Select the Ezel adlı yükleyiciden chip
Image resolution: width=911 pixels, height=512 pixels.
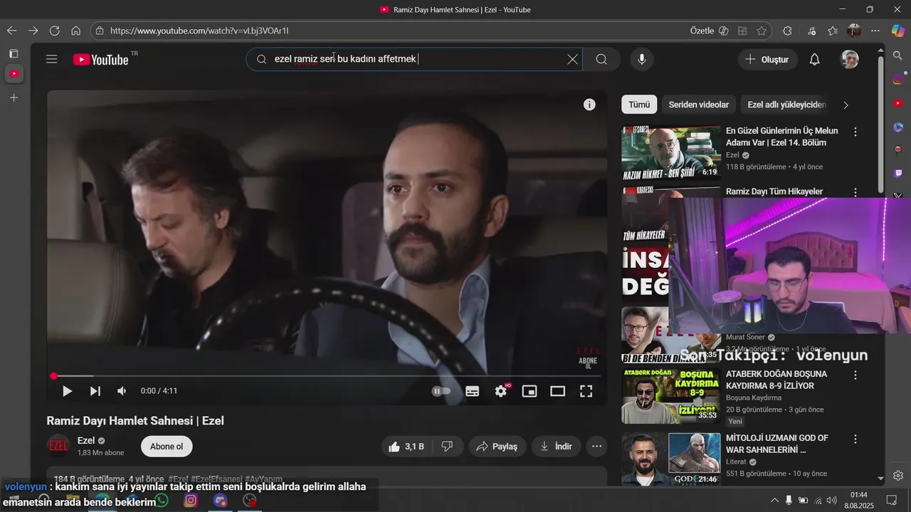point(786,105)
